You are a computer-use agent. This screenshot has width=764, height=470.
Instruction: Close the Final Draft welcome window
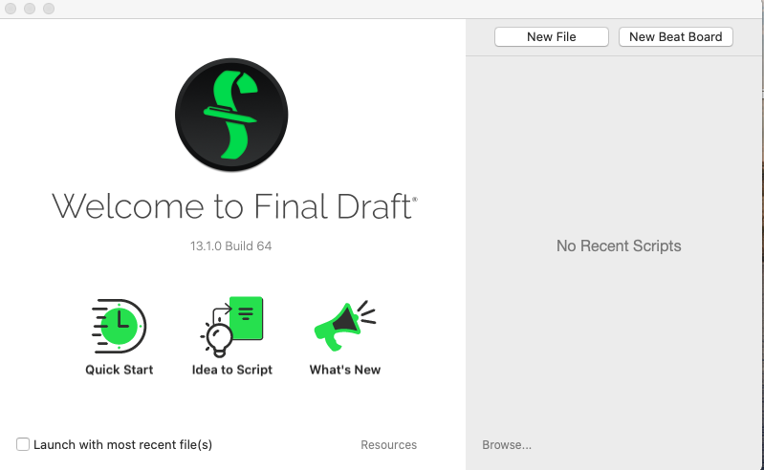pyautogui.click(x=11, y=9)
